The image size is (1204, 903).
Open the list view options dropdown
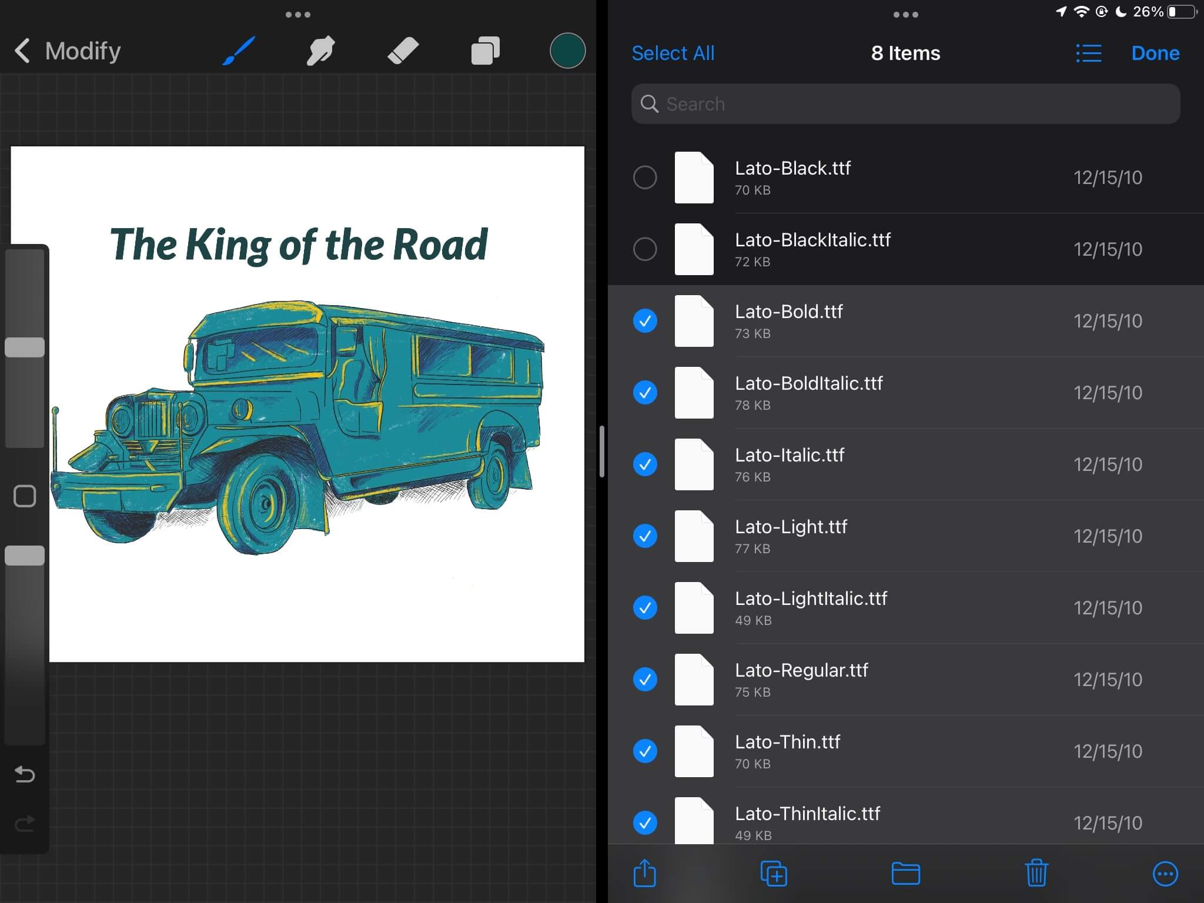click(1089, 53)
